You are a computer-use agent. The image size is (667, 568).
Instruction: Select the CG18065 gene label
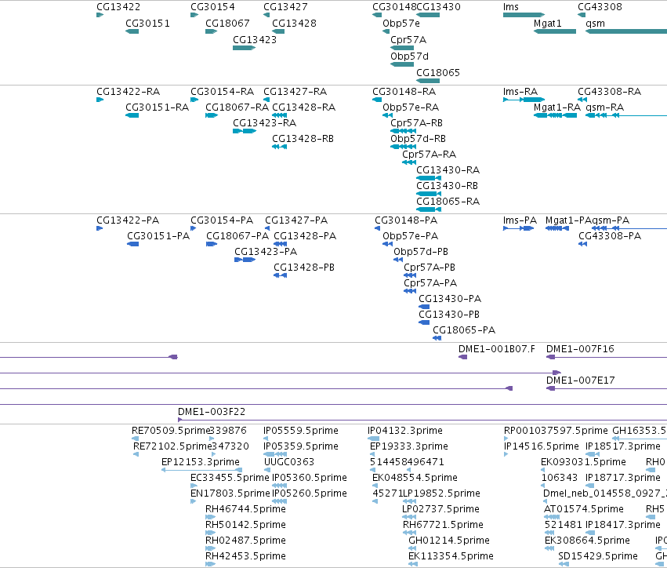(438, 73)
